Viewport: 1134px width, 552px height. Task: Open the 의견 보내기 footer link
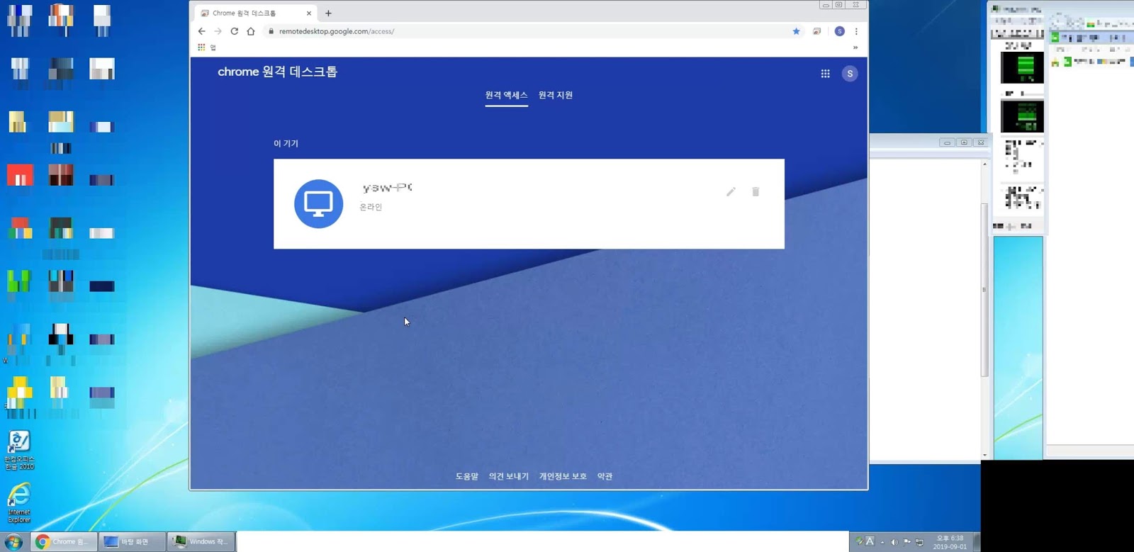point(509,476)
